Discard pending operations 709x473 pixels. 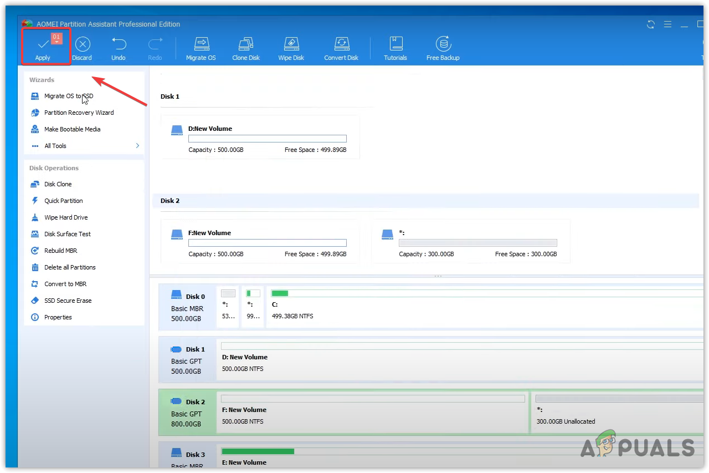click(82, 48)
